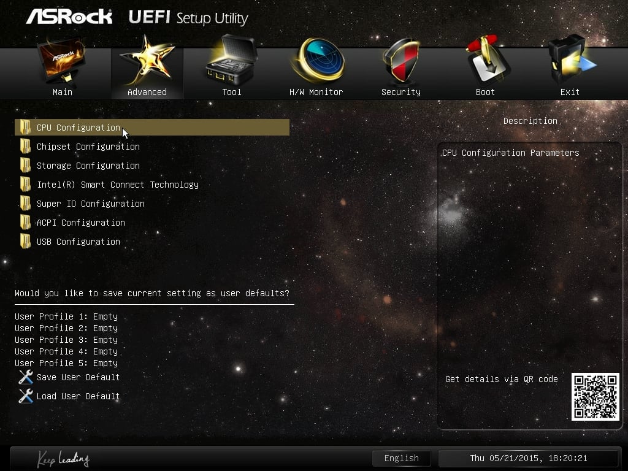The image size is (628, 471).
Task: Click the CPU Configuration folder icon
Action: (x=25, y=128)
